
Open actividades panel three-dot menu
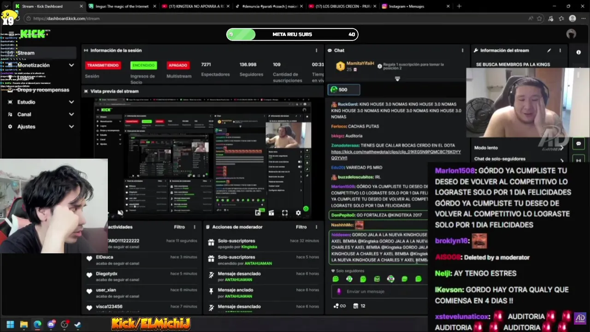(x=194, y=227)
